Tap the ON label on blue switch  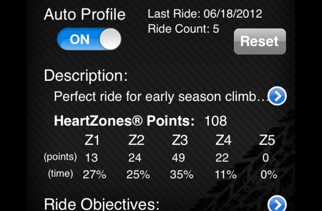click(x=79, y=39)
